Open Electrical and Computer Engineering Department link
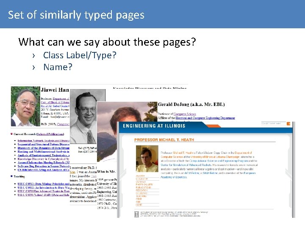Viewport: 305px width, 228px height. coord(205,118)
